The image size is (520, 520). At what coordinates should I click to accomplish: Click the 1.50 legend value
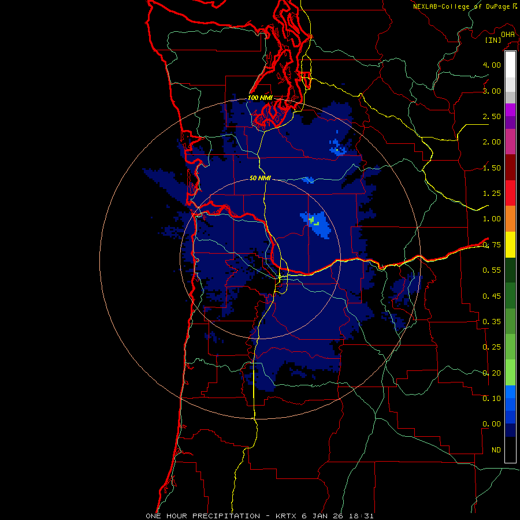click(x=492, y=168)
